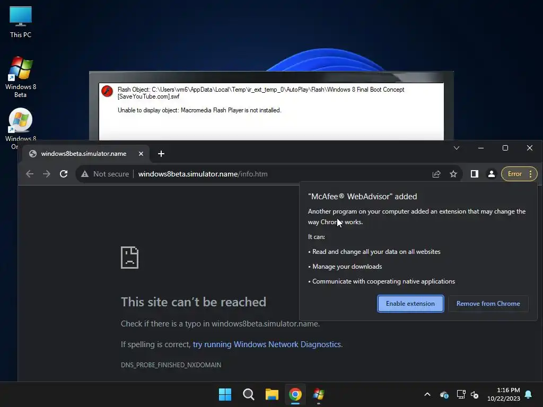Toggle Chrome side panel
The image size is (543, 407).
click(475, 174)
